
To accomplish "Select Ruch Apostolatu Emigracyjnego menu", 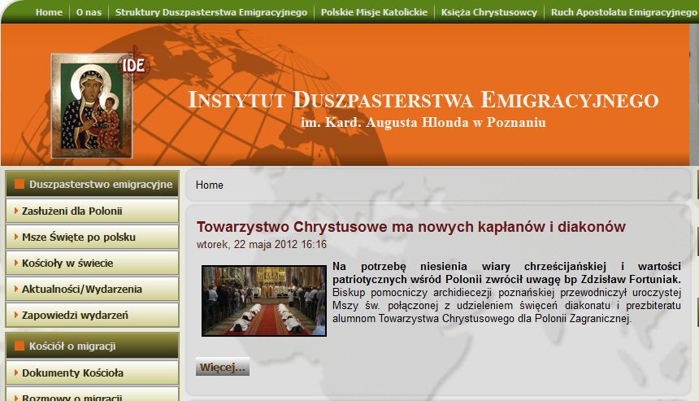I will (623, 12).
